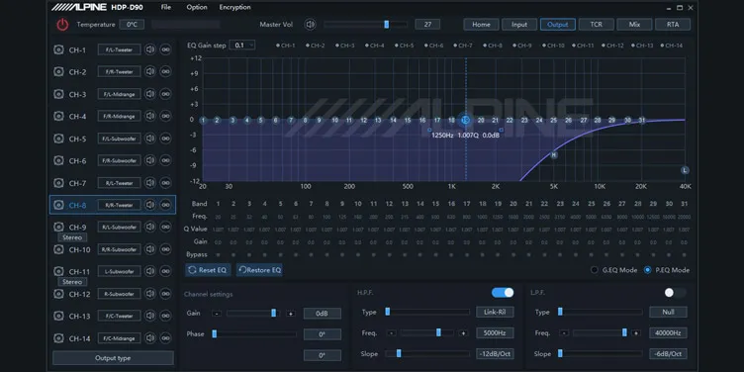Switch to the Home tab
The image size is (744, 372).
click(x=481, y=25)
